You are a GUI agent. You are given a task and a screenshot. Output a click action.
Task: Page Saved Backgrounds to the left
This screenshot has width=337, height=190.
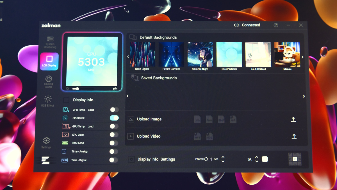pyautogui.click(x=127, y=96)
